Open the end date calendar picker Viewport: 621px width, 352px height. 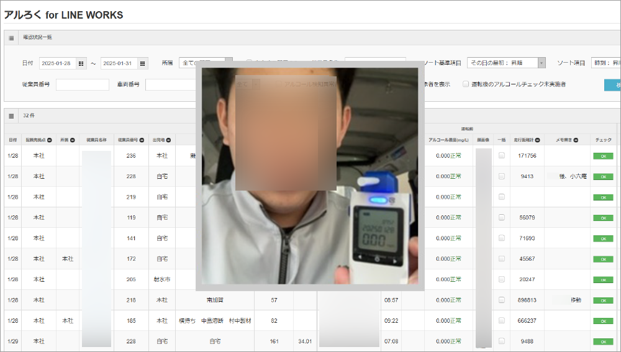pyautogui.click(x=143, y=63)
